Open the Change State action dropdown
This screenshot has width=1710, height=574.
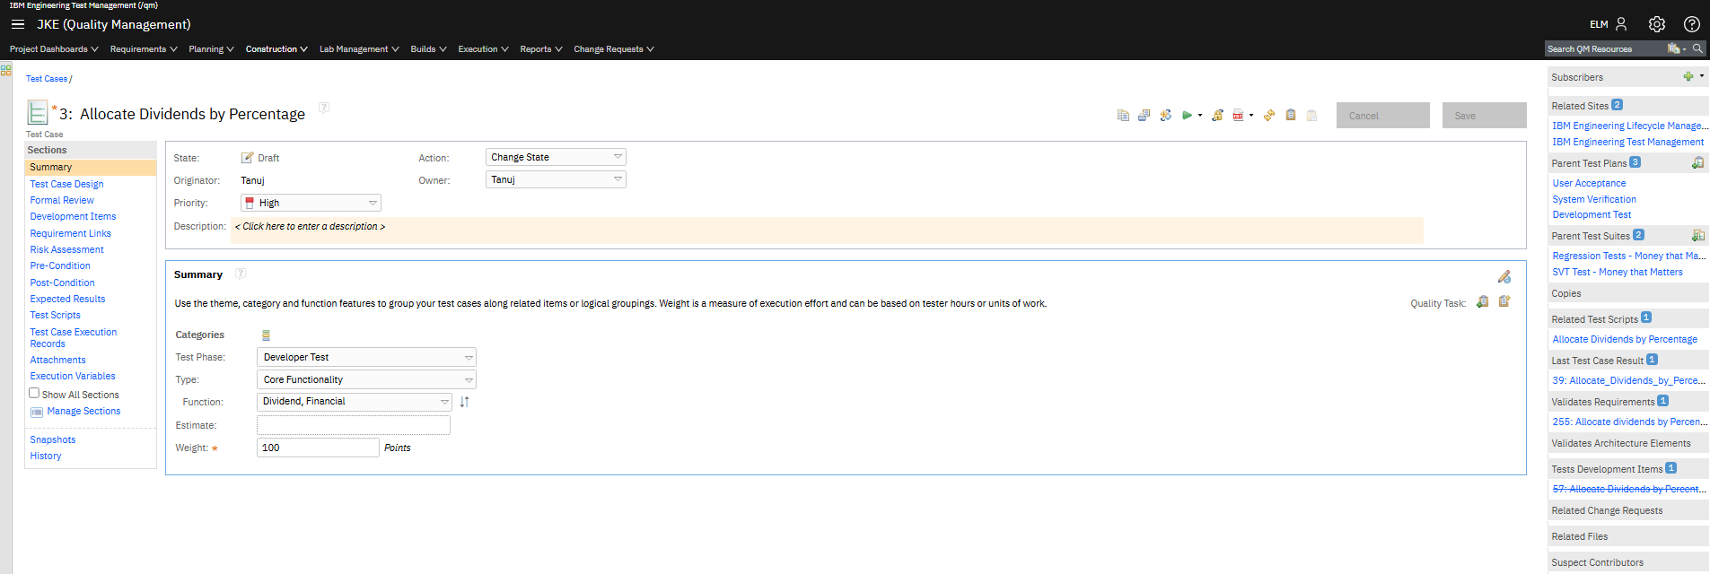[x=556, y=157]
